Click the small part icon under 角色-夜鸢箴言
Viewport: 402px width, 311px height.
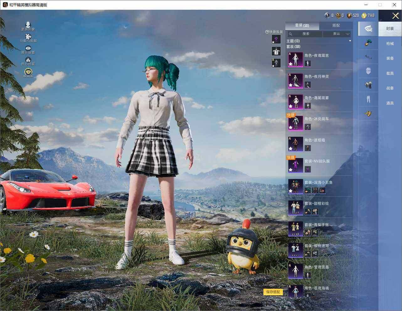pyautogui.click(x=308, y=64)
